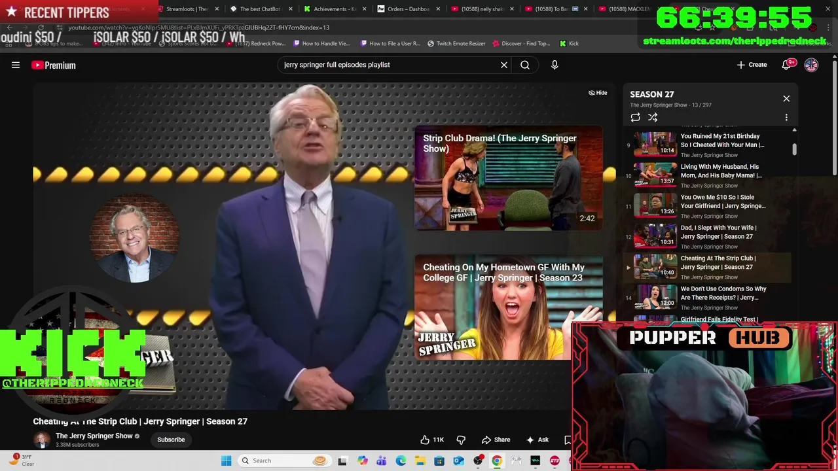Viewport: 838px width, 471px height.
Task: Open Outlook from taskbar
Action: (458, 461)
